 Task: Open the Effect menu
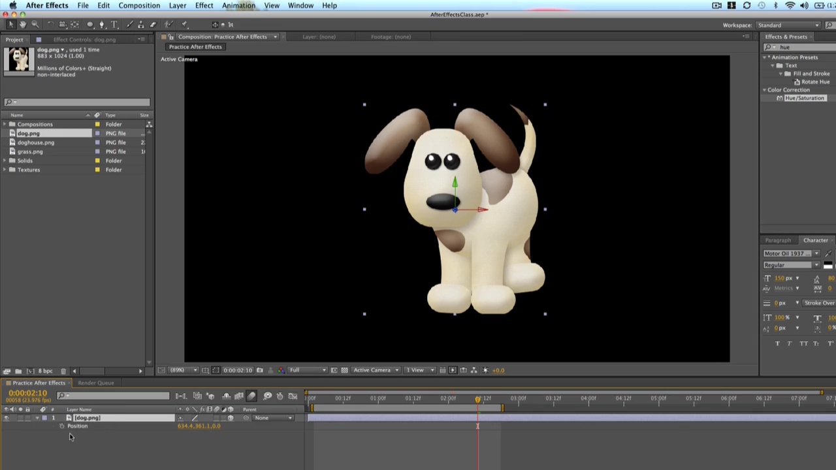click(x=204, y=5)
